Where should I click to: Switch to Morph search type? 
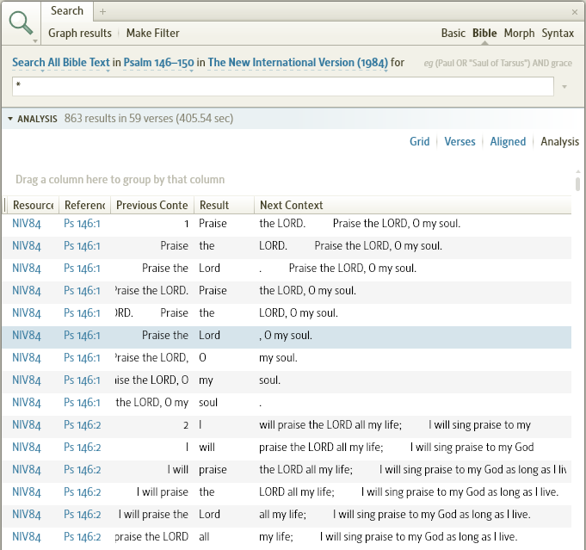(x=519, y=34)
